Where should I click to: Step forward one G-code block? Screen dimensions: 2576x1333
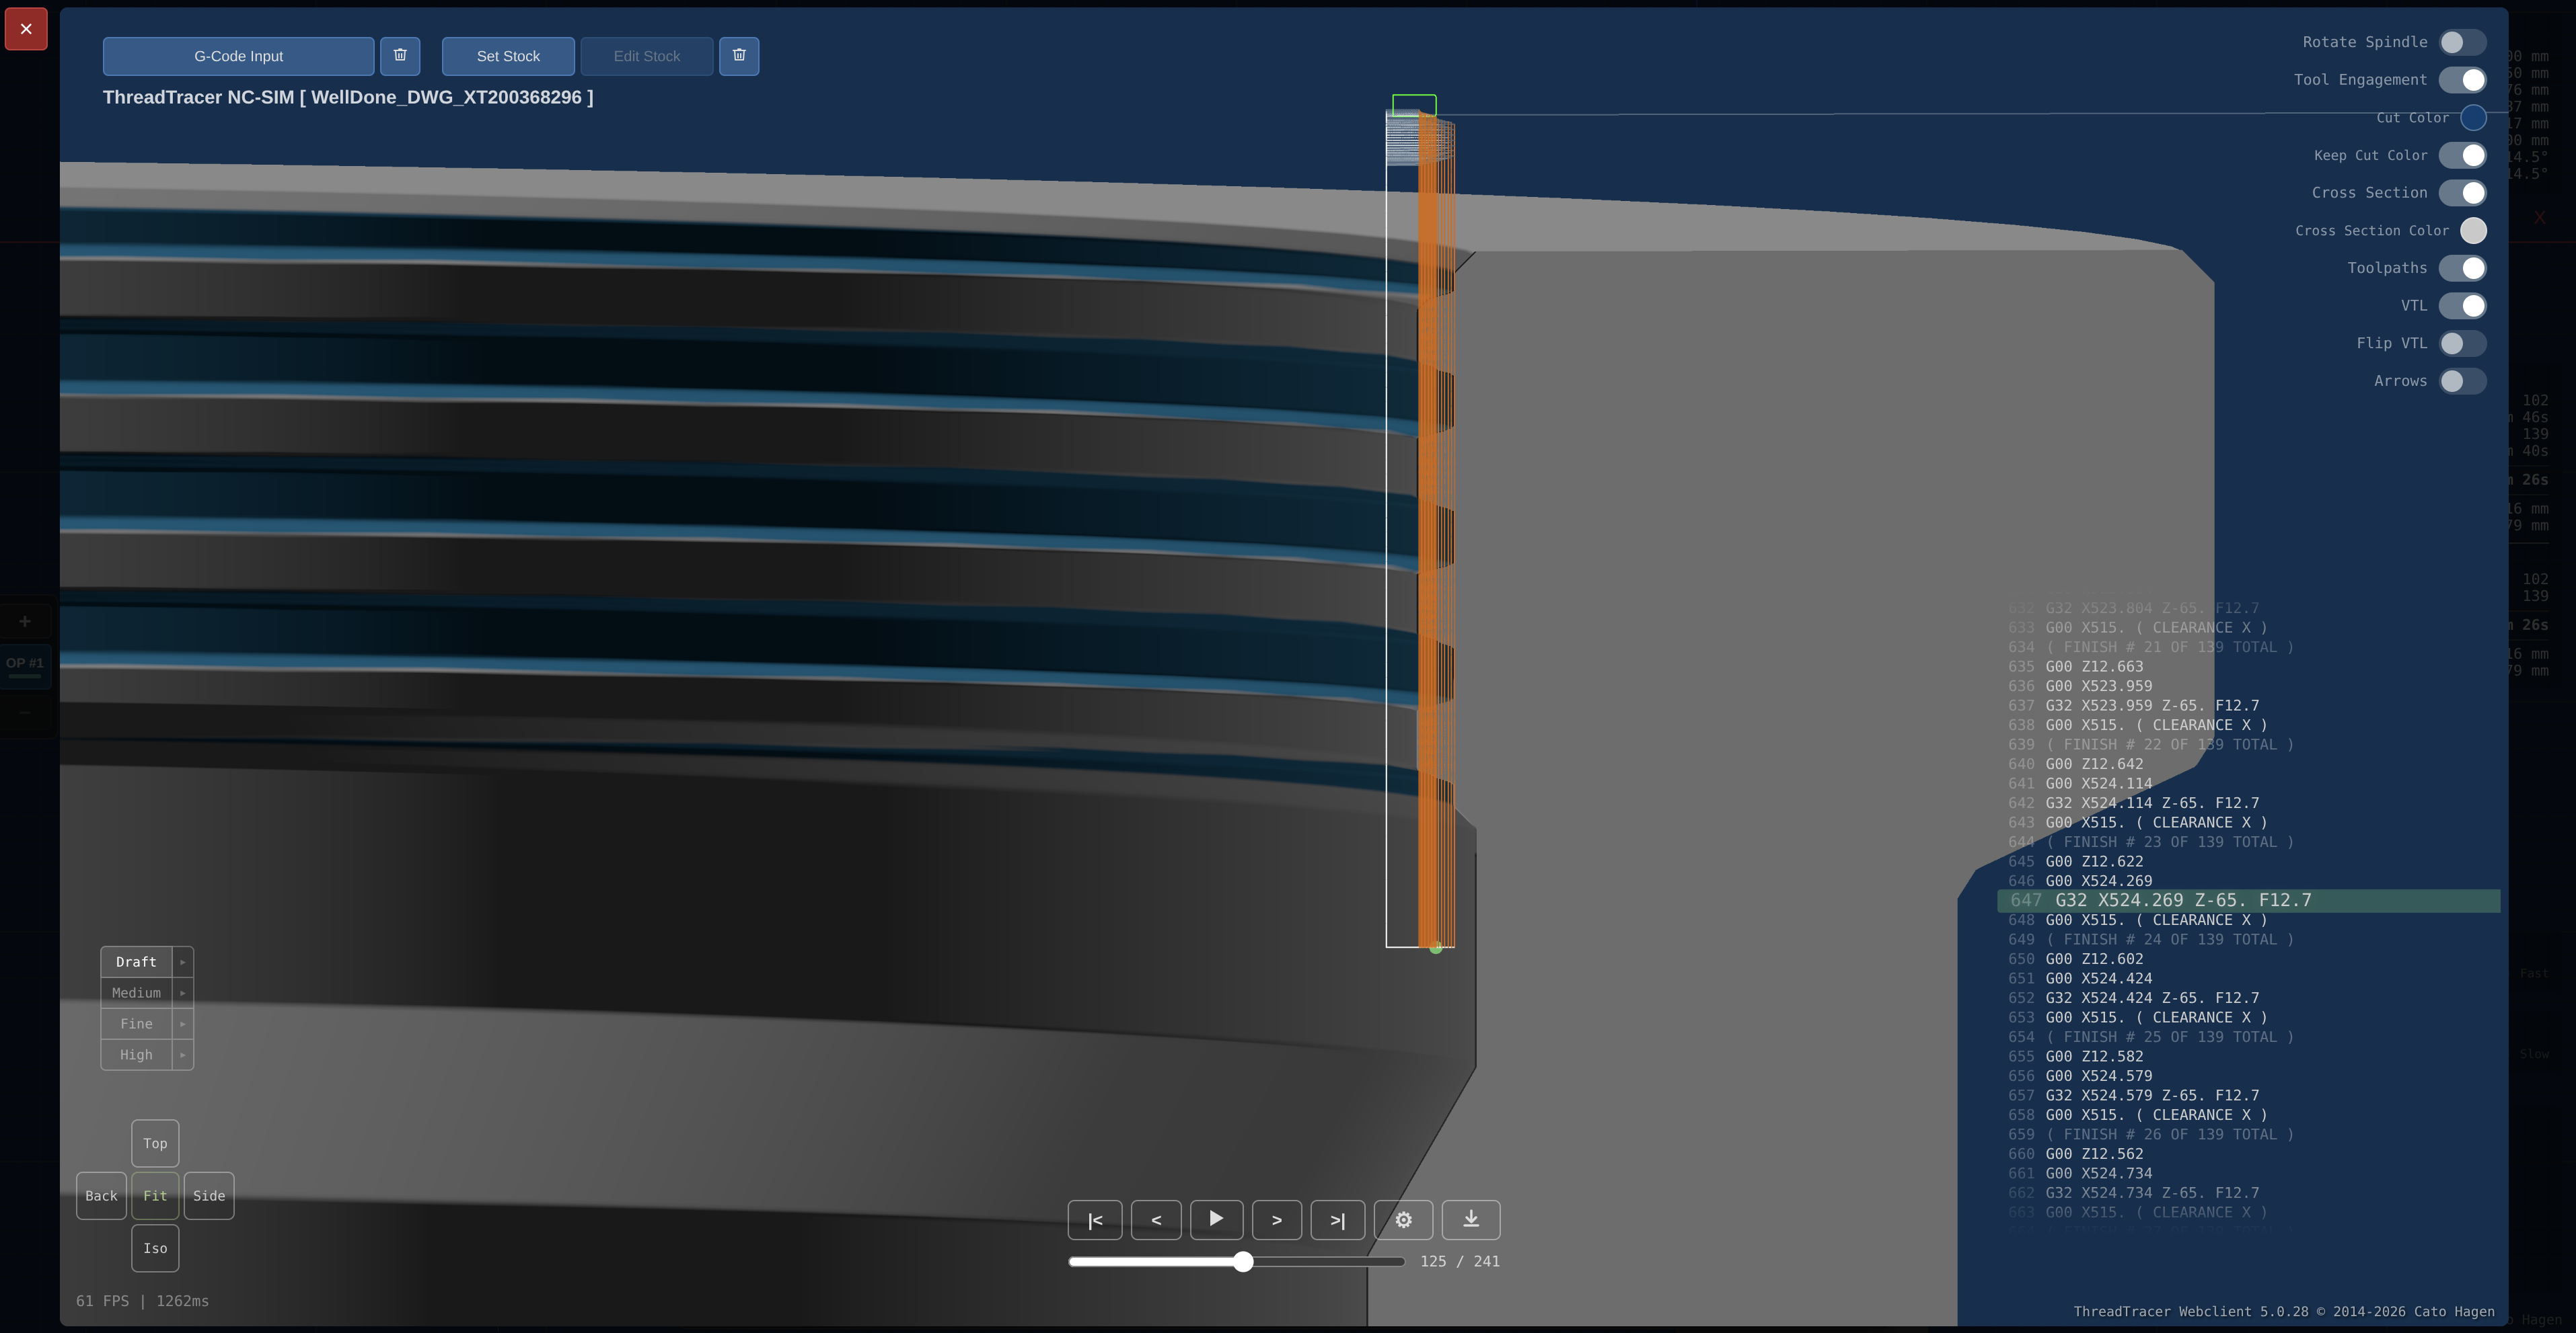(x=1277, y=1220)
